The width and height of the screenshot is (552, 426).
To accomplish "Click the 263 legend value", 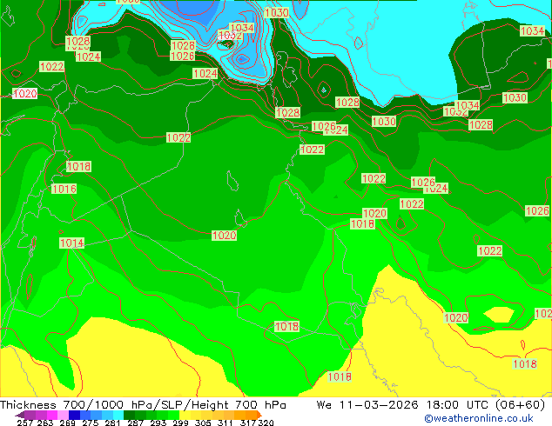I will [x=45, y=423].
